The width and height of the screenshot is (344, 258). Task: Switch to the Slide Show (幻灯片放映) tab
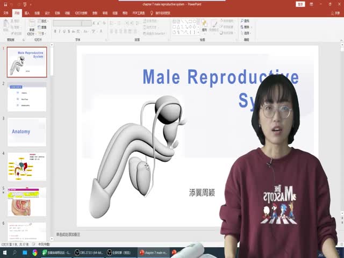(x=81, y=12)
